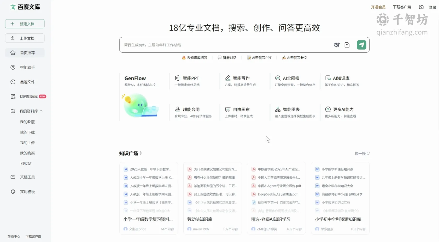Open 哪有什么社保新规 document
The width and height of the screenshot is (439, 242).
click(214, 178)
